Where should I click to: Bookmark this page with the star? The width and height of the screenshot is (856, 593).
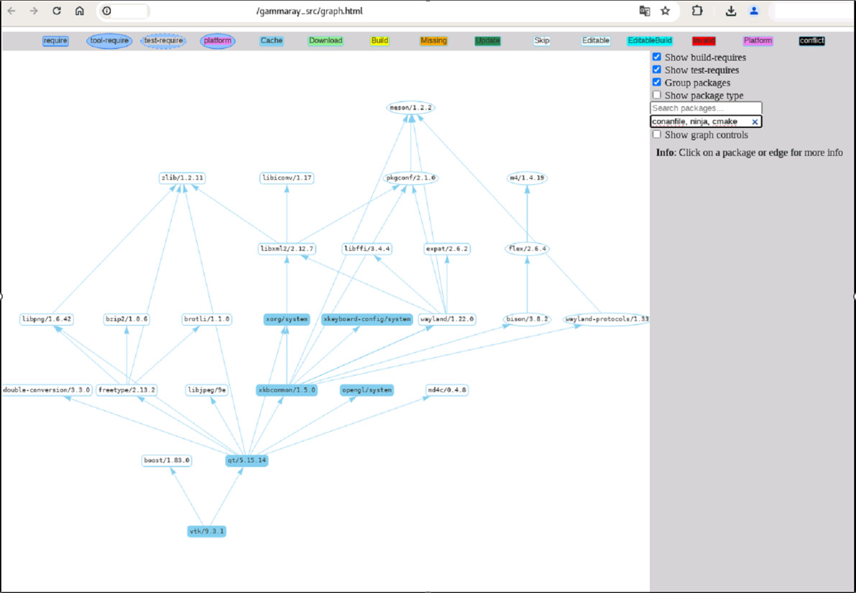666,11
